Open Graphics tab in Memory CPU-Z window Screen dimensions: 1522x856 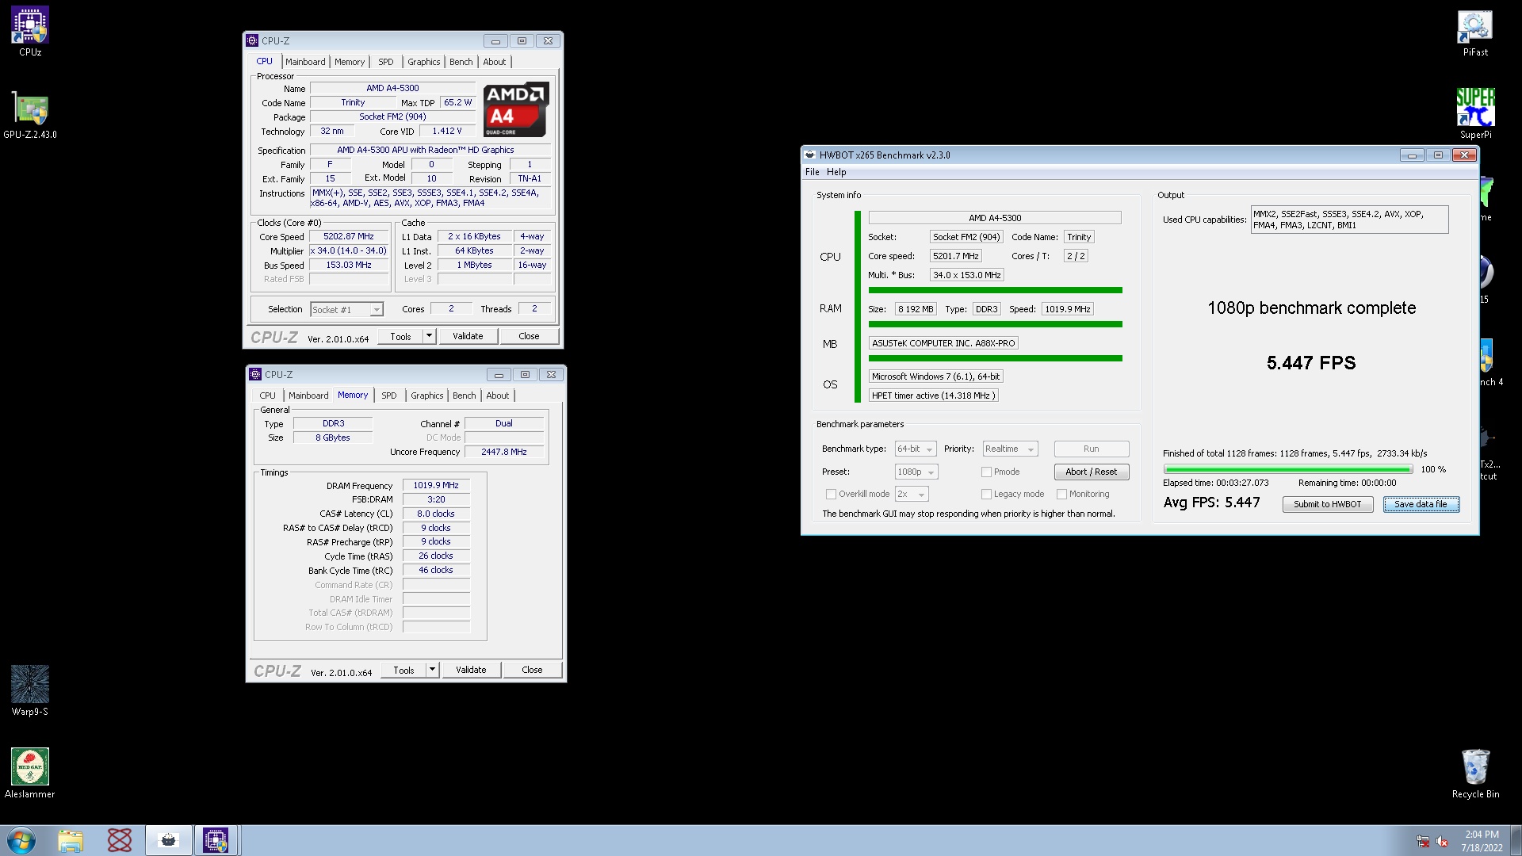[x=426, y=396]
